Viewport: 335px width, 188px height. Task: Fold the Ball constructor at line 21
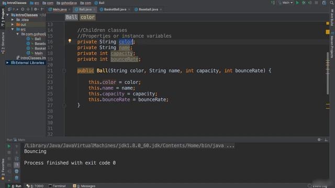tap(64, 70)
